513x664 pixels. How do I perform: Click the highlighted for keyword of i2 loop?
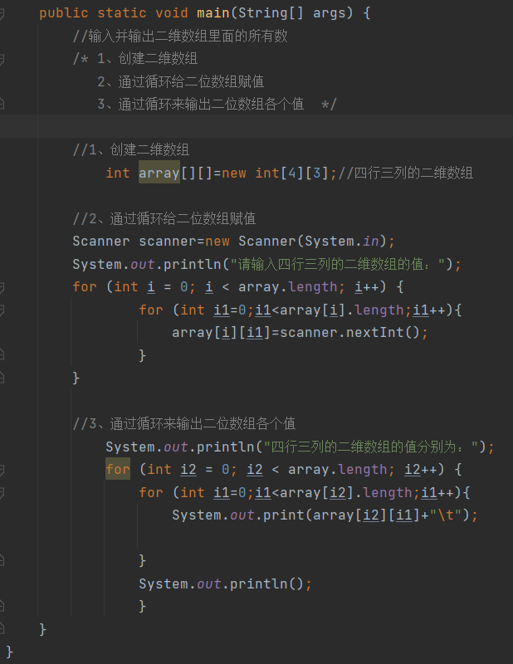click(118, 469)
